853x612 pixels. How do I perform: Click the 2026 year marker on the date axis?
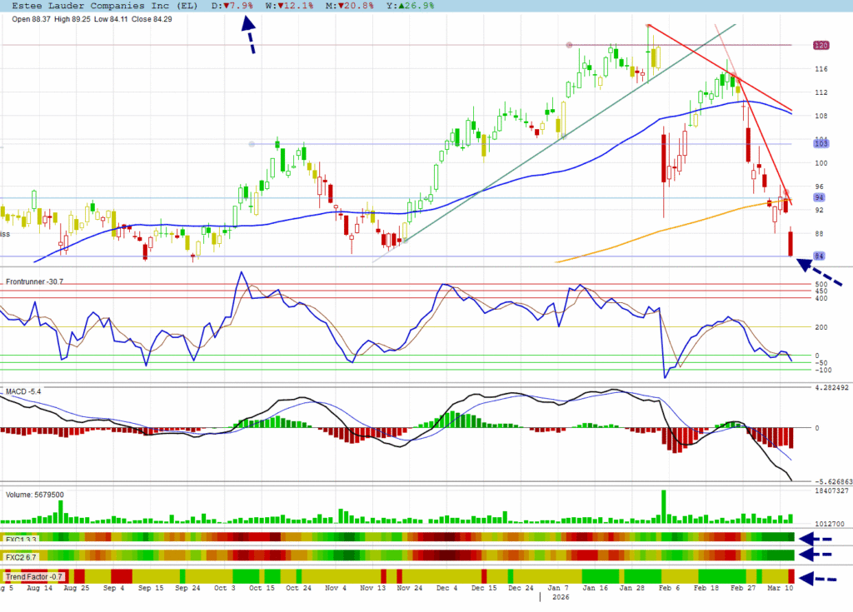pos(560,597)
